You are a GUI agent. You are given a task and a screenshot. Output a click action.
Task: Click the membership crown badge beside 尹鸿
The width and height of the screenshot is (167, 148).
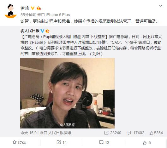pyautogui.click(x=39, y=8)
